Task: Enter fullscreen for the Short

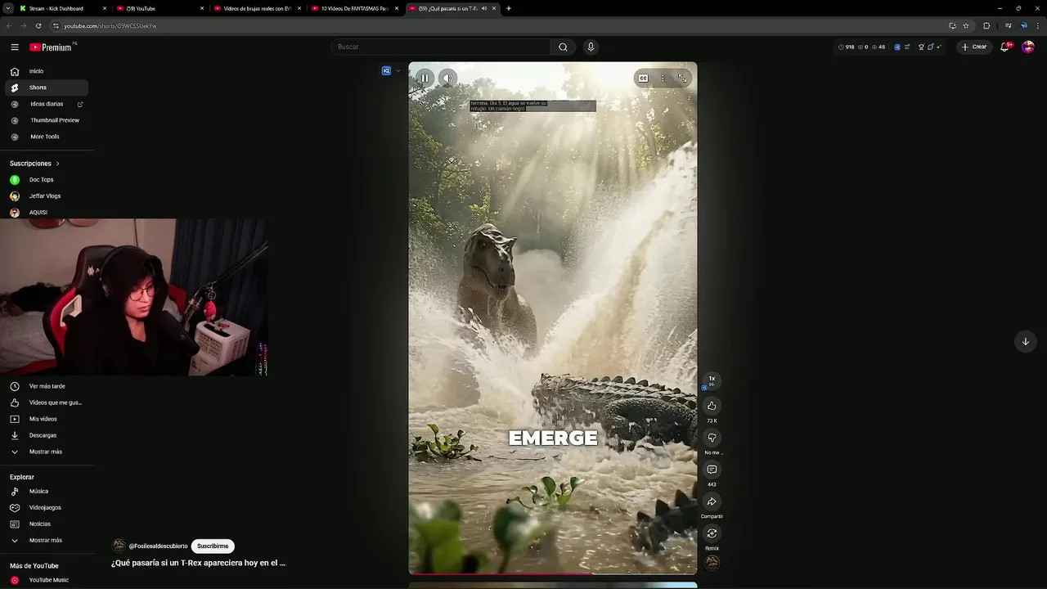Action: tap(682, 78)
